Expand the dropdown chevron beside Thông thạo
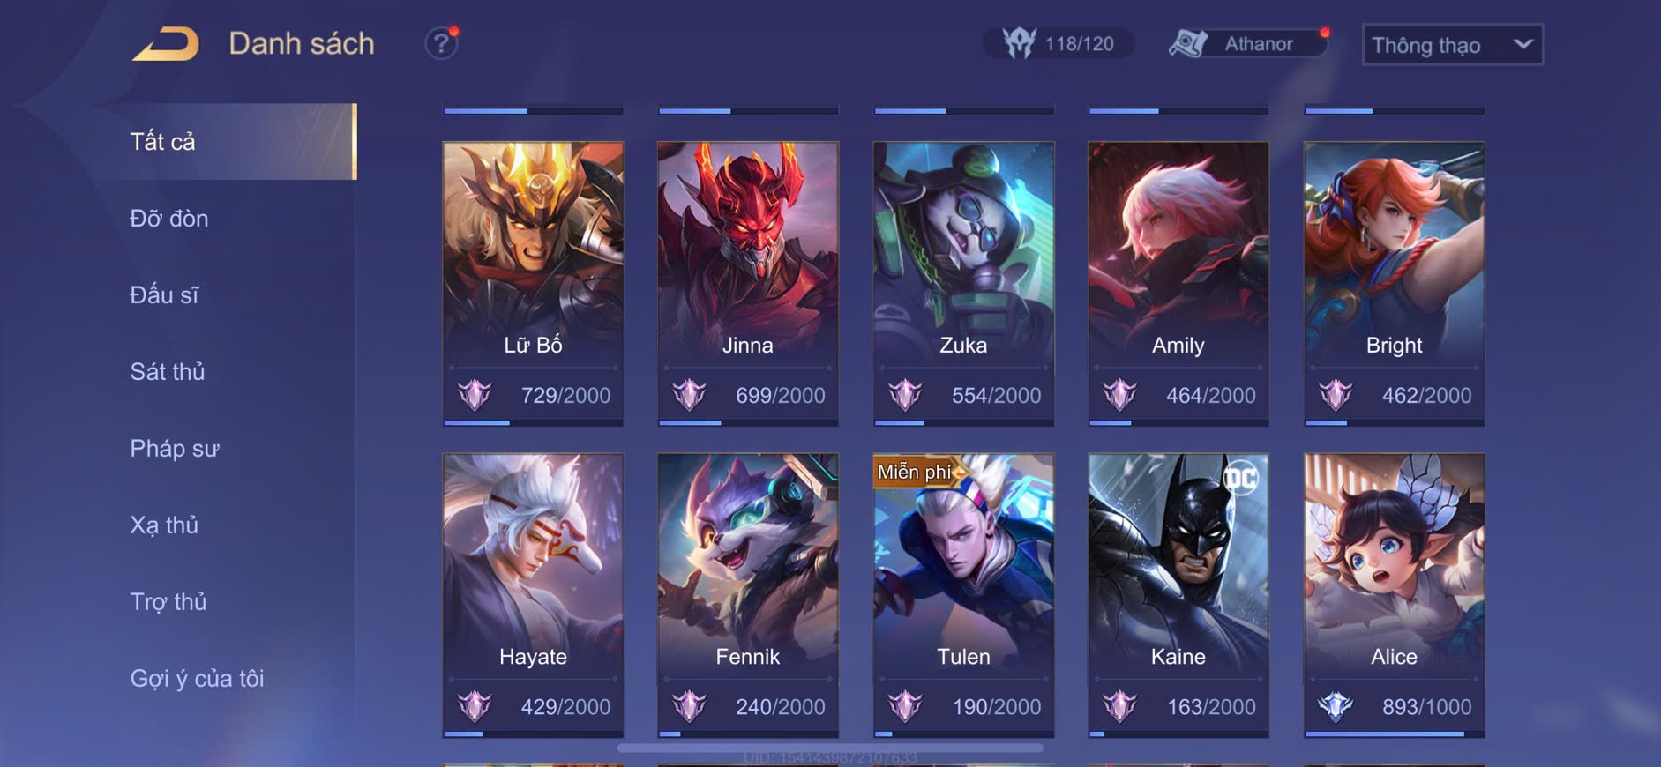This screenshot has width=1661, height=767. [x=1523, y=44]
